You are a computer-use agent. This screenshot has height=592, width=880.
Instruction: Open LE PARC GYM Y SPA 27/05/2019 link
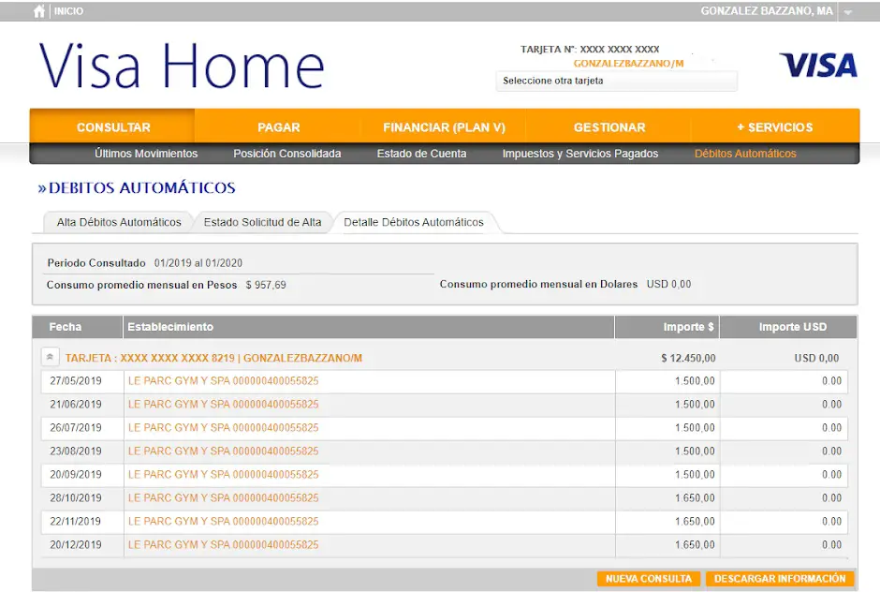(x=224, y=381)
